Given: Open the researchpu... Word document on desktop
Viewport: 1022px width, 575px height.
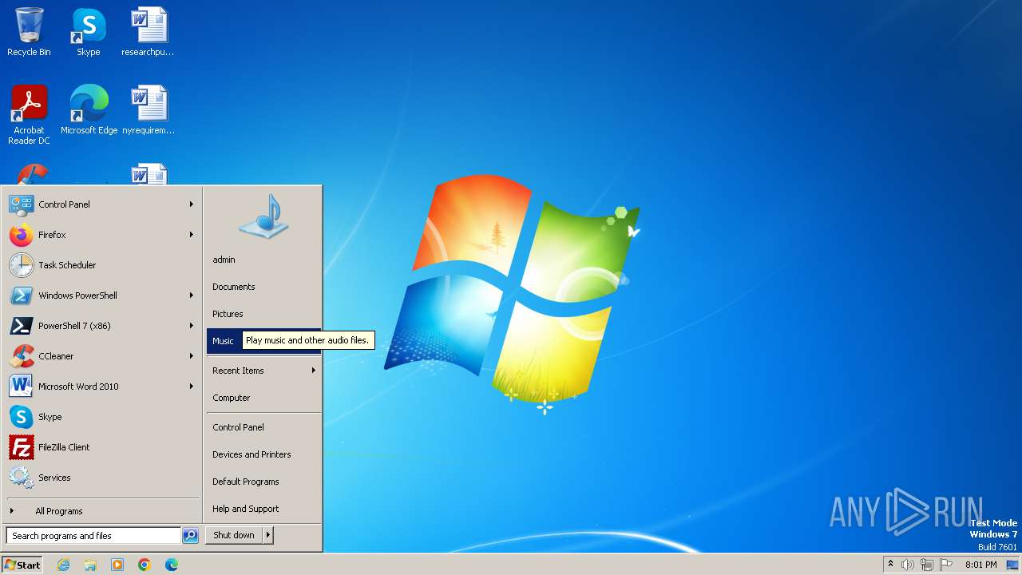Looking at the screenshot, I should (149, 32).
